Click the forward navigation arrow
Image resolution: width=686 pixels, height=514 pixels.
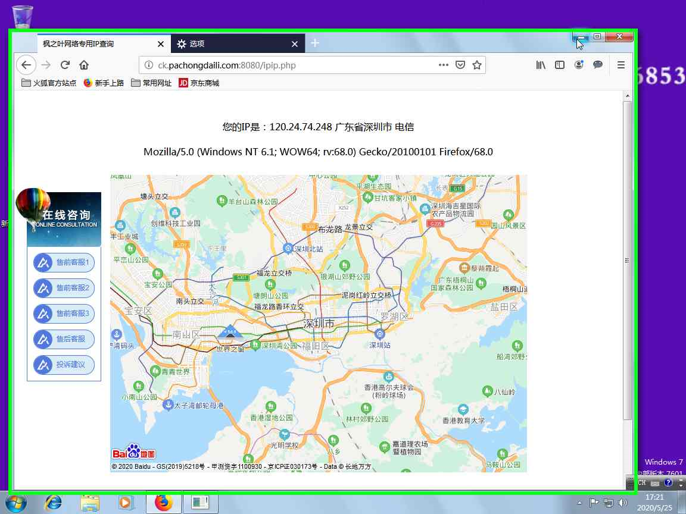pos(46,65)
